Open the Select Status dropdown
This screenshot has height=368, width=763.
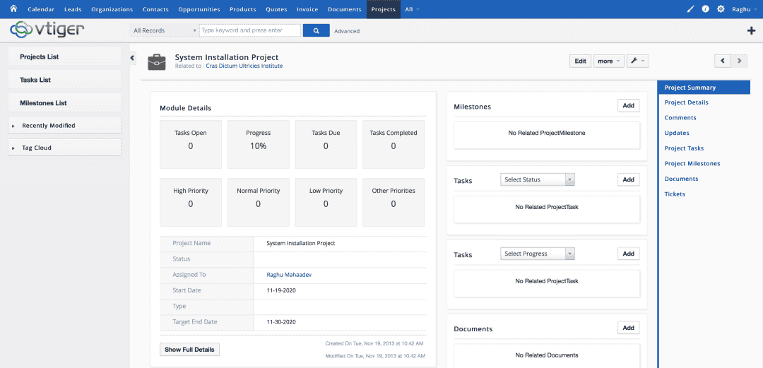click(537, 179)
